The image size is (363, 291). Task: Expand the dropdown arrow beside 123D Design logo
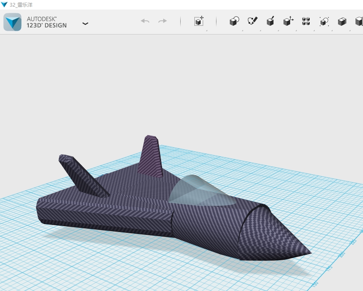85,24
